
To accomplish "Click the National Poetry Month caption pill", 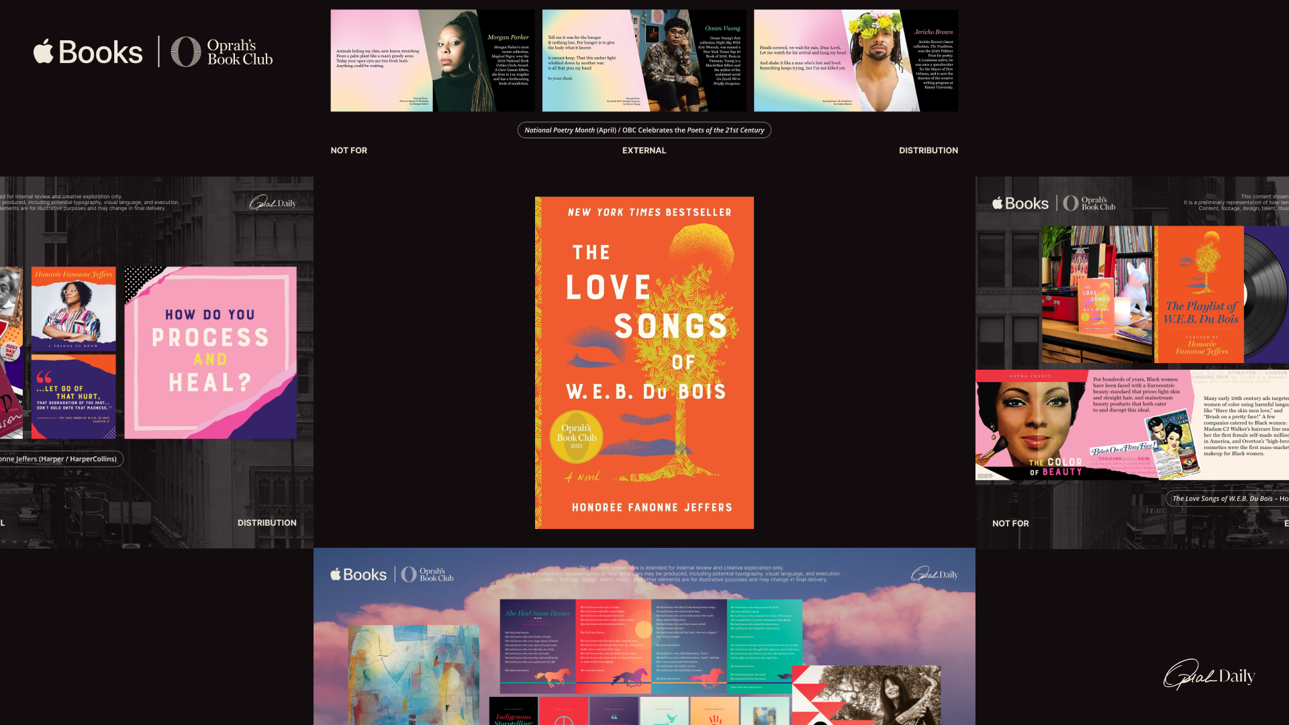I will point(644,130).
